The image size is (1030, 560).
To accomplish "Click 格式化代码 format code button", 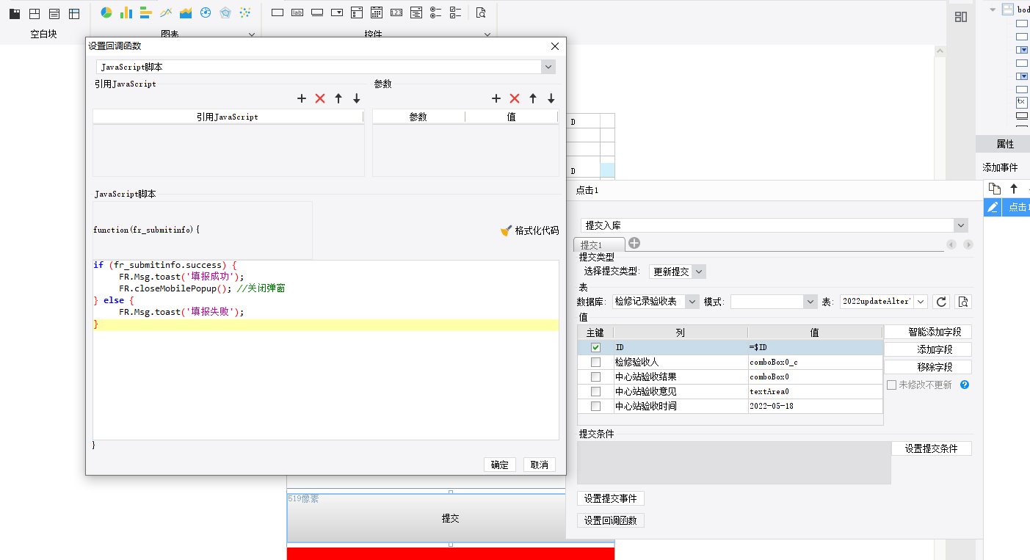I will tap(529, 230).
